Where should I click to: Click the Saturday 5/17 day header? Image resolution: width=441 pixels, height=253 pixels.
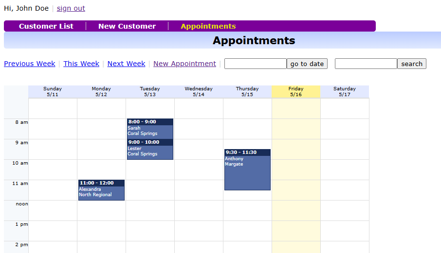point(345,92)
